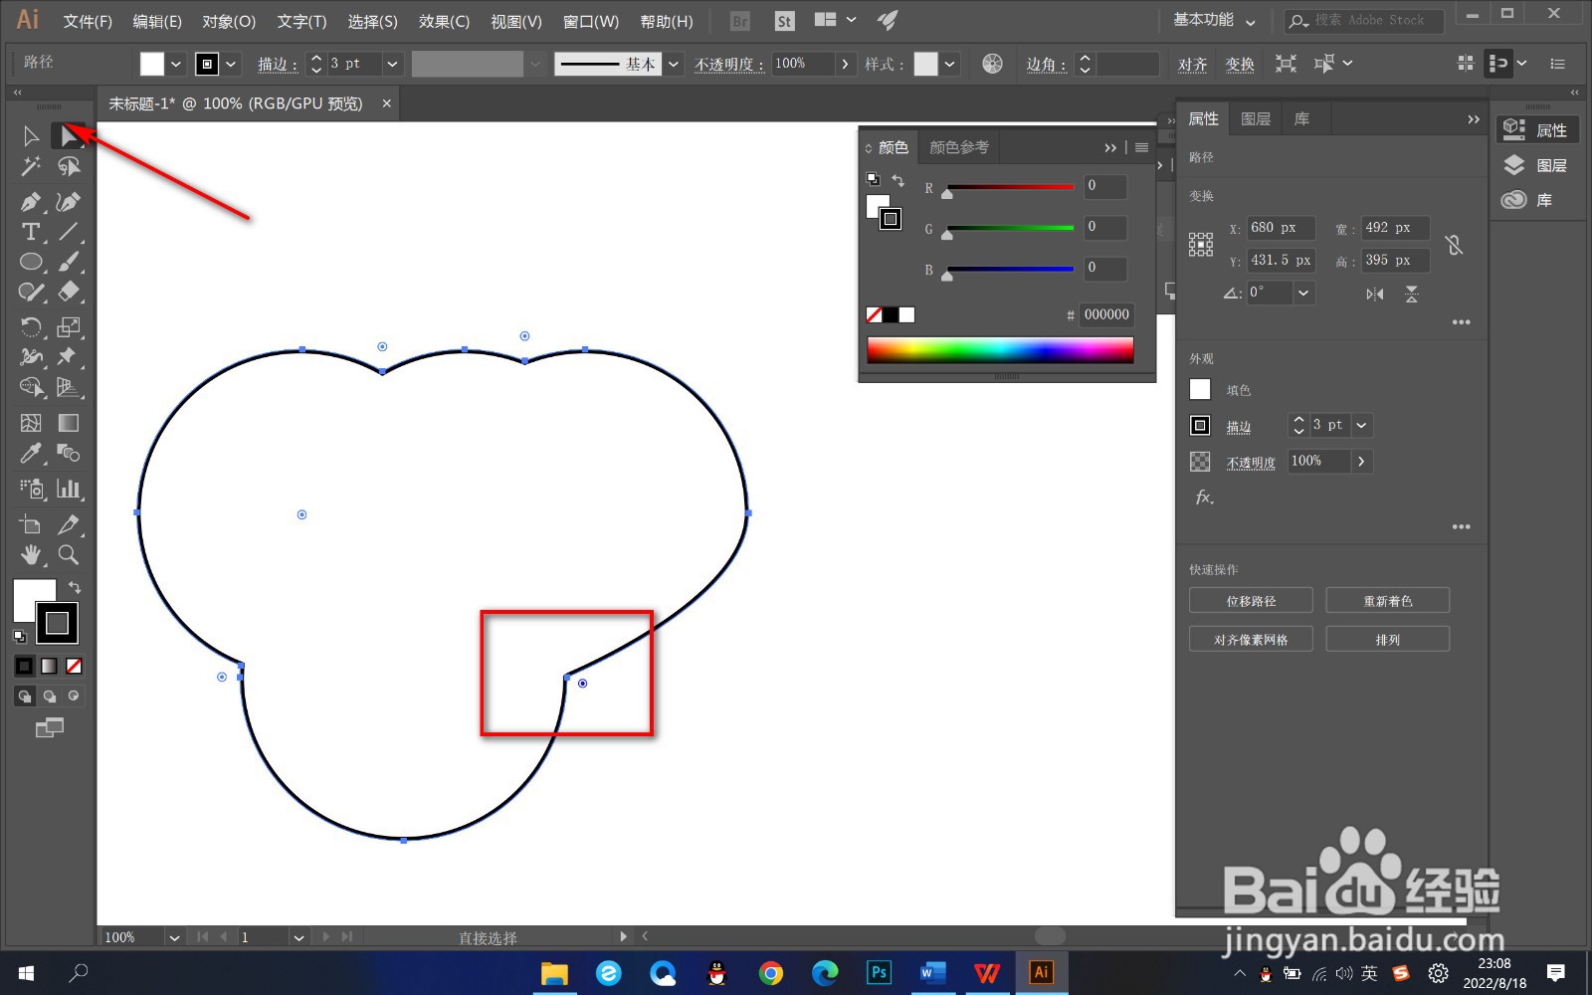1592x995 pixels.
Task: Select the Type tool
Action: [x=31, y=232]
